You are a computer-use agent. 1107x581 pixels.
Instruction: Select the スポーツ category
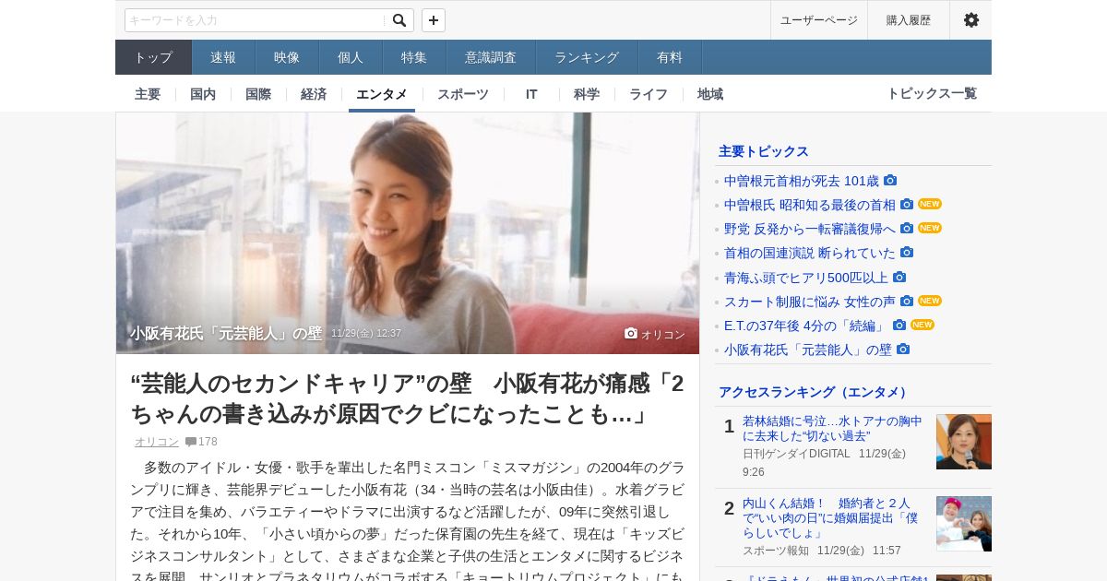point(463,94)
